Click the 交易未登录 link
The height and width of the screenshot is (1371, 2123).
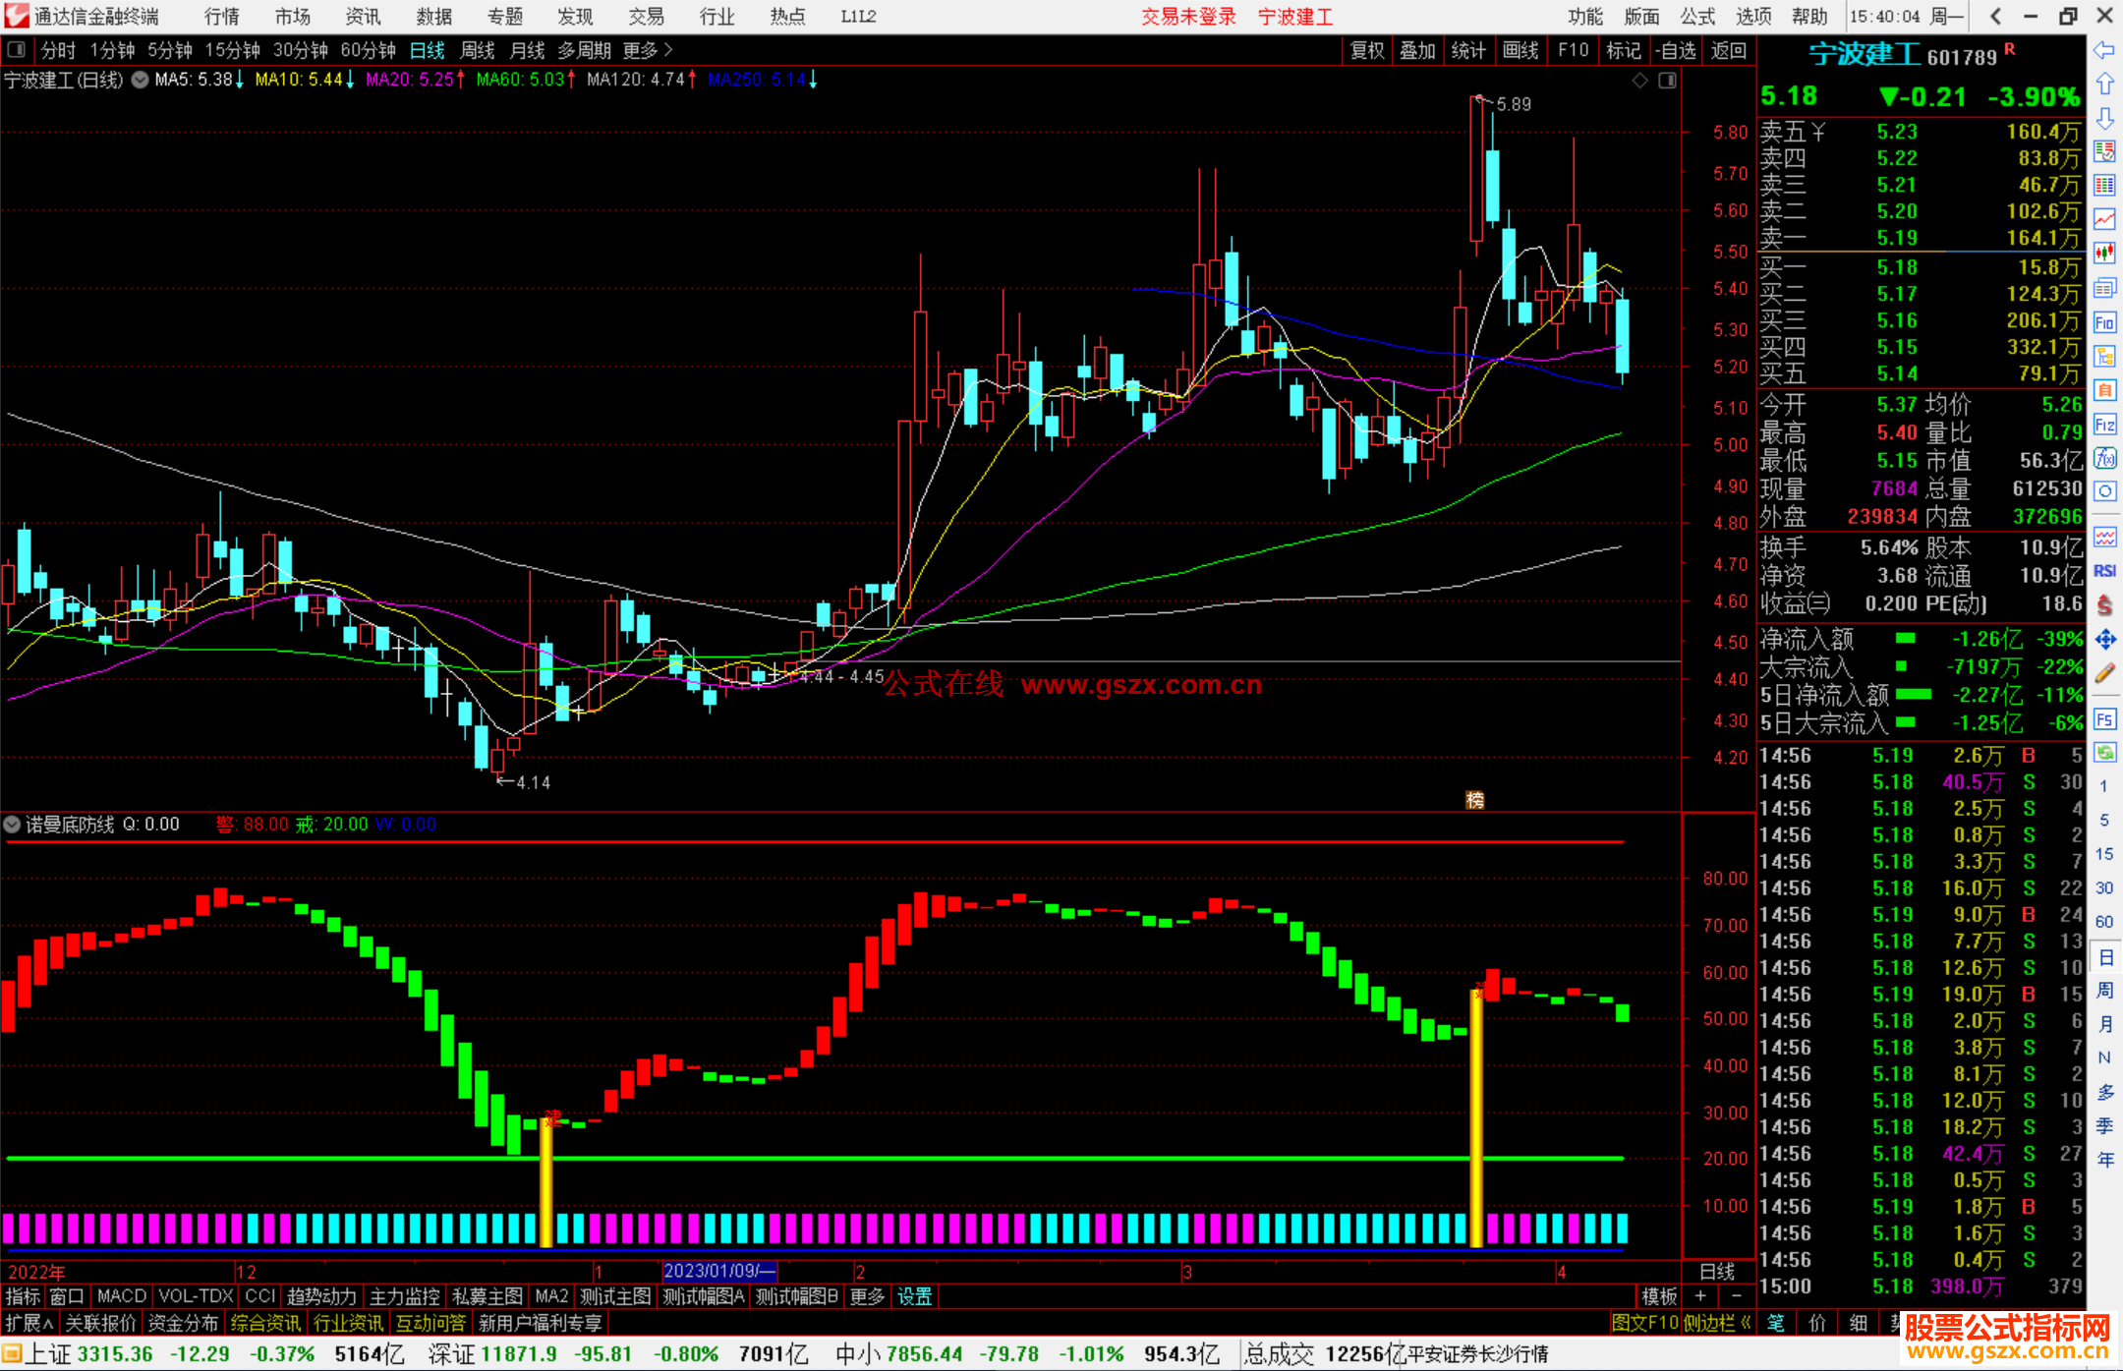(1188, 17)
